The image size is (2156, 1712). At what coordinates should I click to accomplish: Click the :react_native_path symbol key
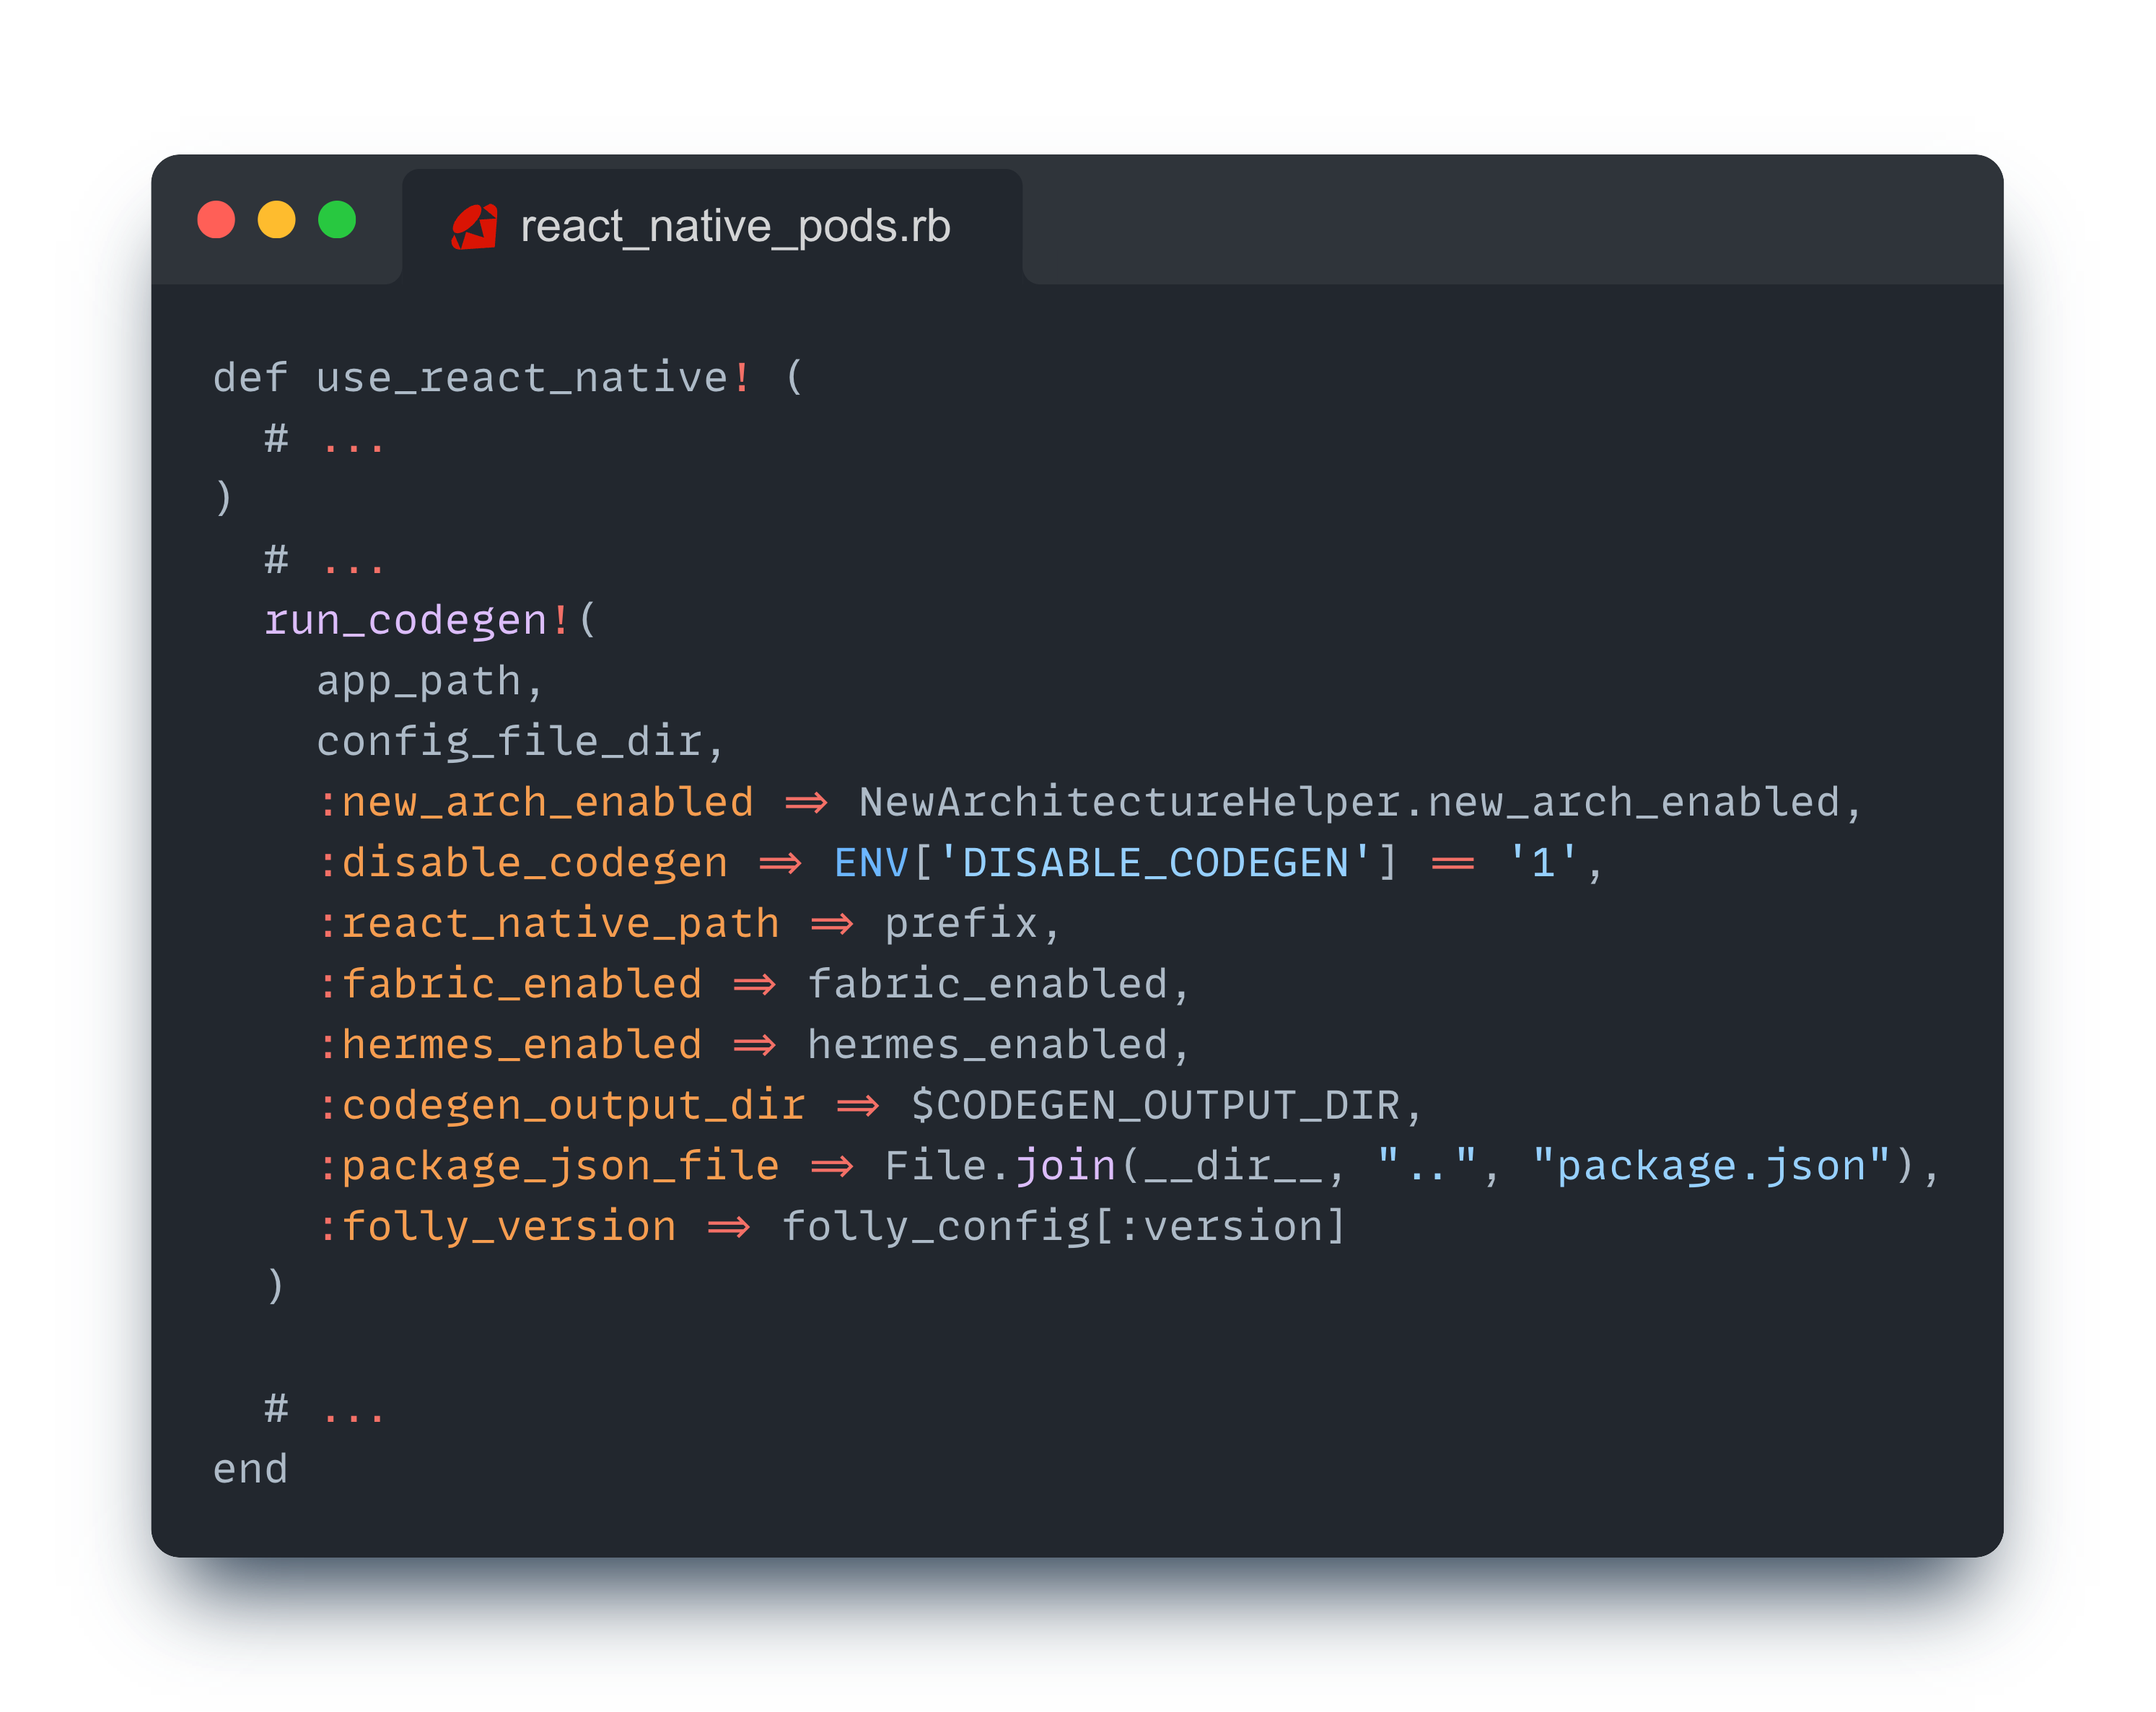click(x=548, y=924)
